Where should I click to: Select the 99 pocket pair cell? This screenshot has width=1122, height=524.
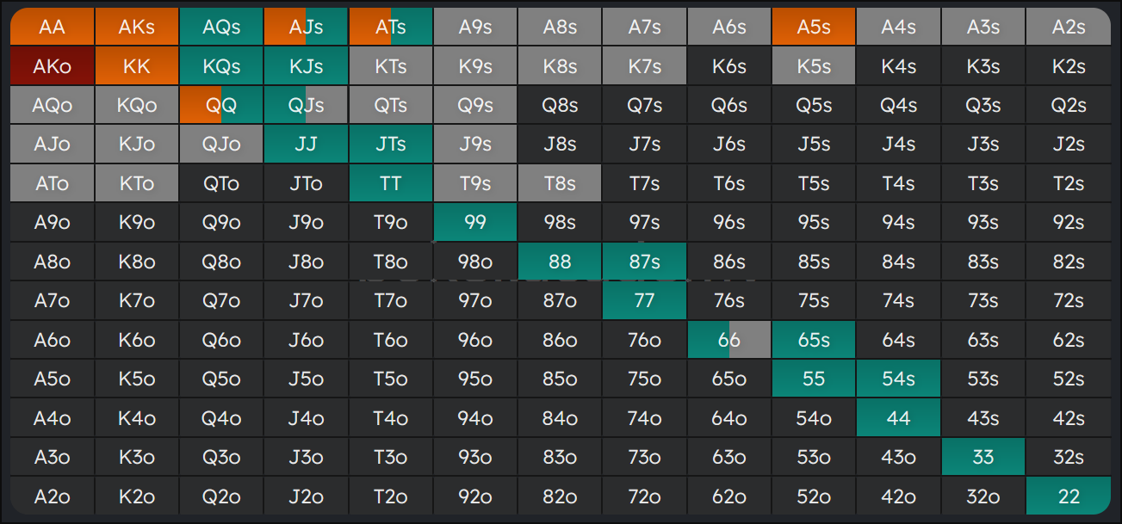(474, 222)
